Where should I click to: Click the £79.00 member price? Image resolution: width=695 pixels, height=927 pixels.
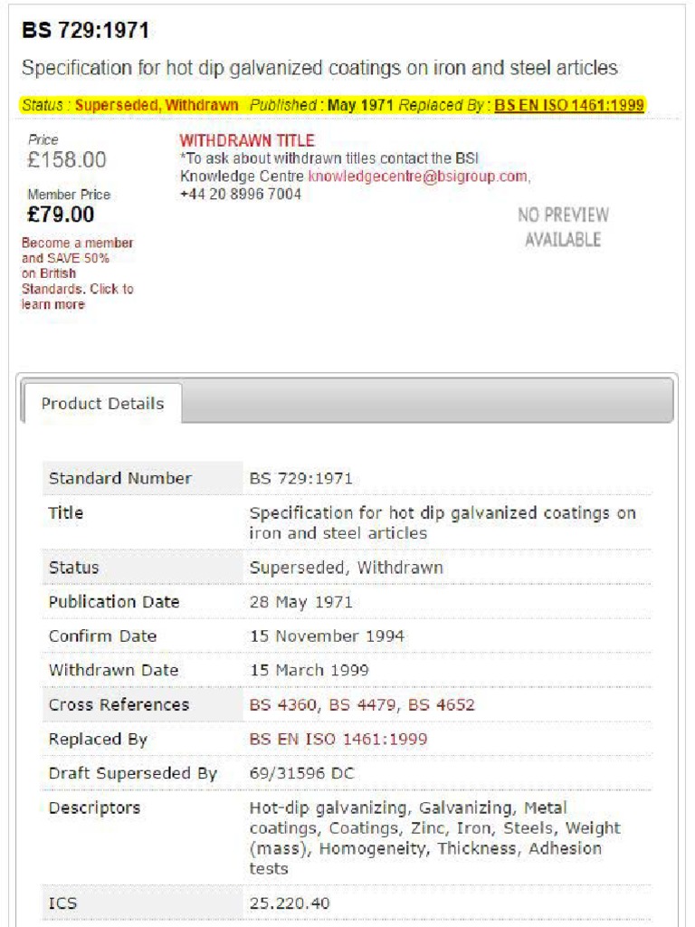pos(61,215)
